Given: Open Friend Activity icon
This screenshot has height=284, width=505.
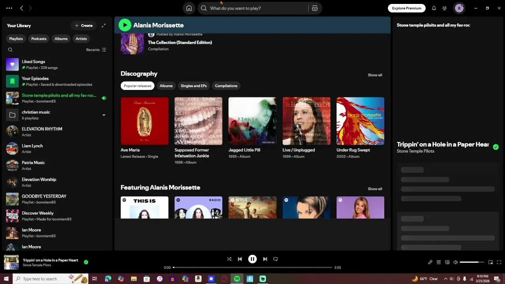Looking at the screenshot, I should pyautogui.click(x=445, y=8).
